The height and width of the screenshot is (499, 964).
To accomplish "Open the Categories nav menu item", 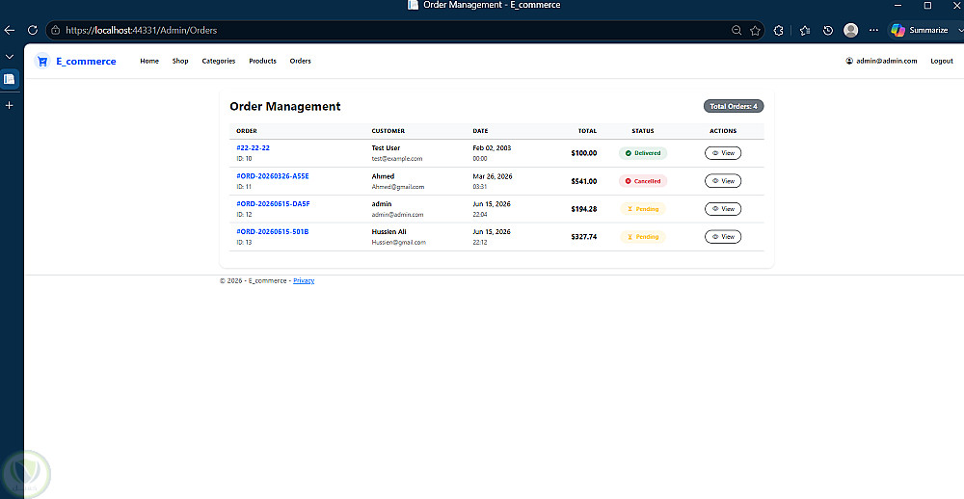I will point(219,61).
